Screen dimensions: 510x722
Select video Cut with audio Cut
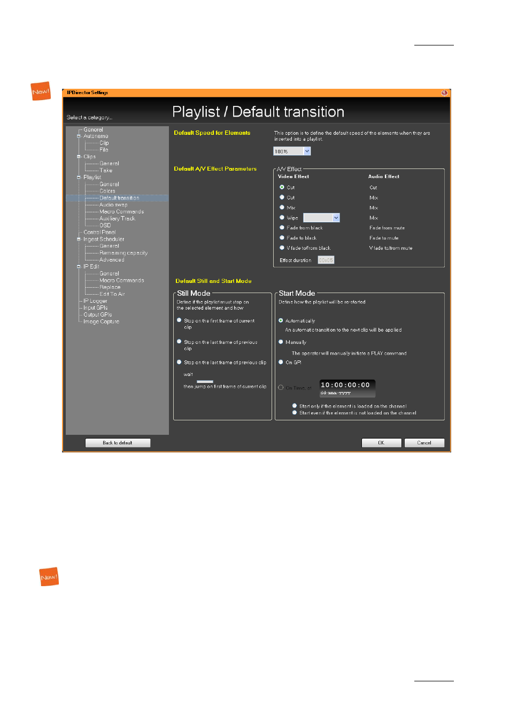(282, 187)
